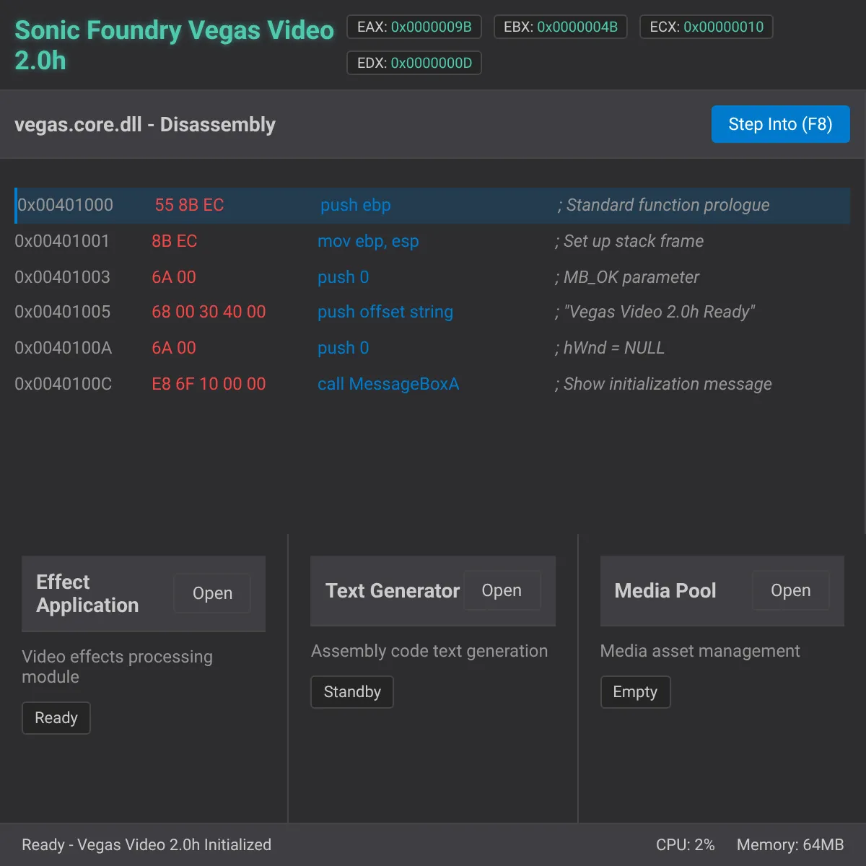Click the CPU: 2% indicator
Image resolution: width=866 pixels, height=866 pixels.
(685, 845)
